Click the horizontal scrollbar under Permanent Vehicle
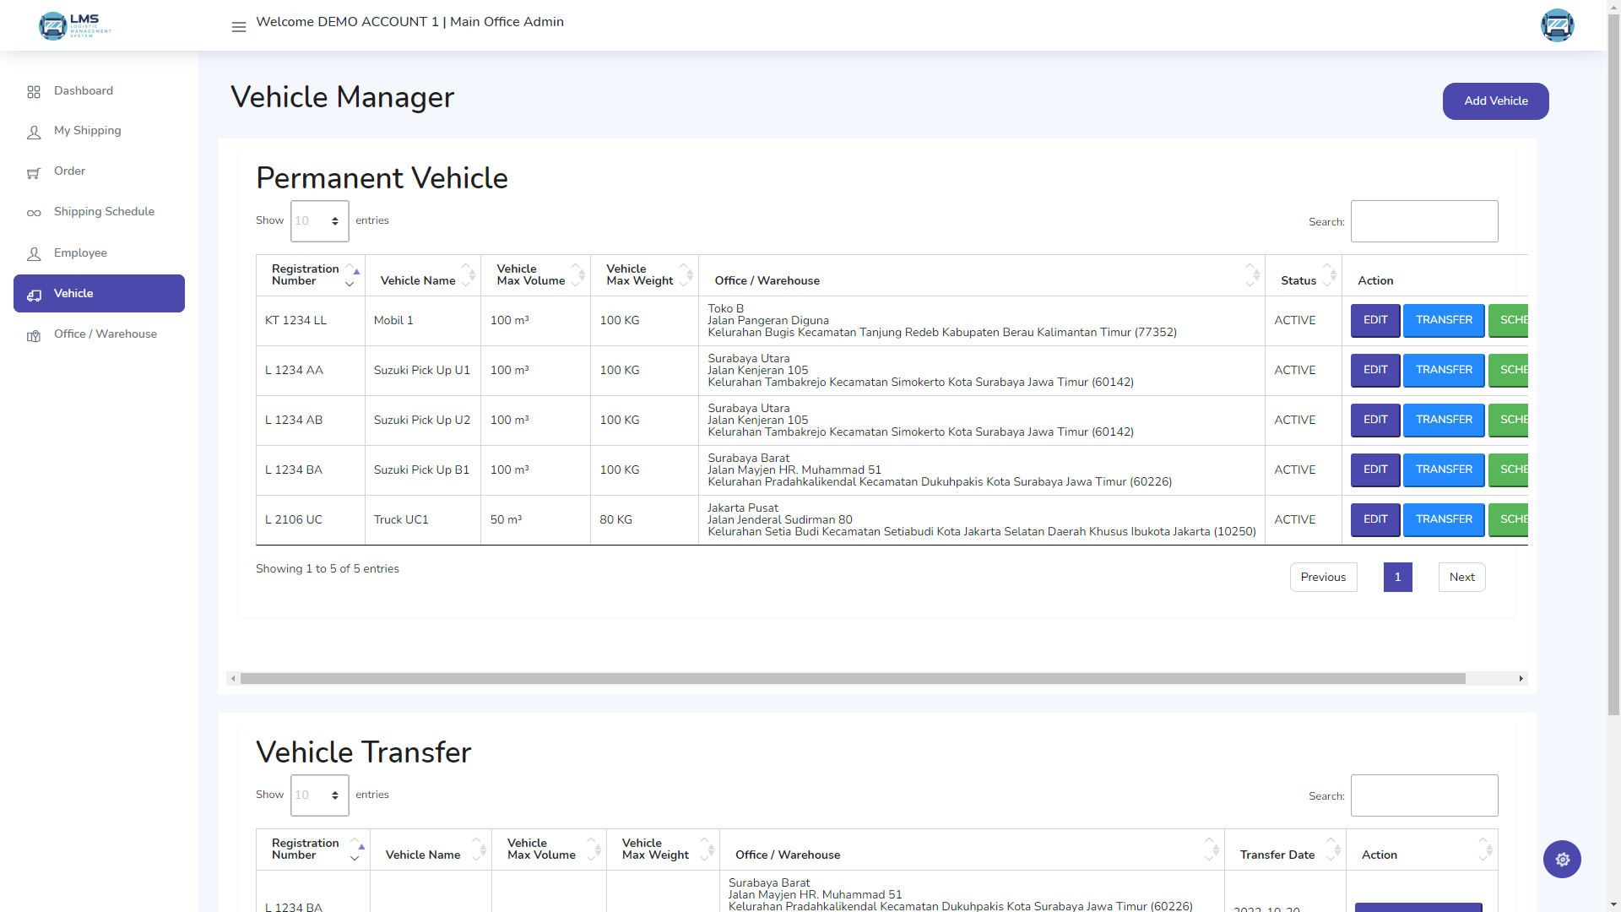The image size is (1621, 912). (853, 679)
